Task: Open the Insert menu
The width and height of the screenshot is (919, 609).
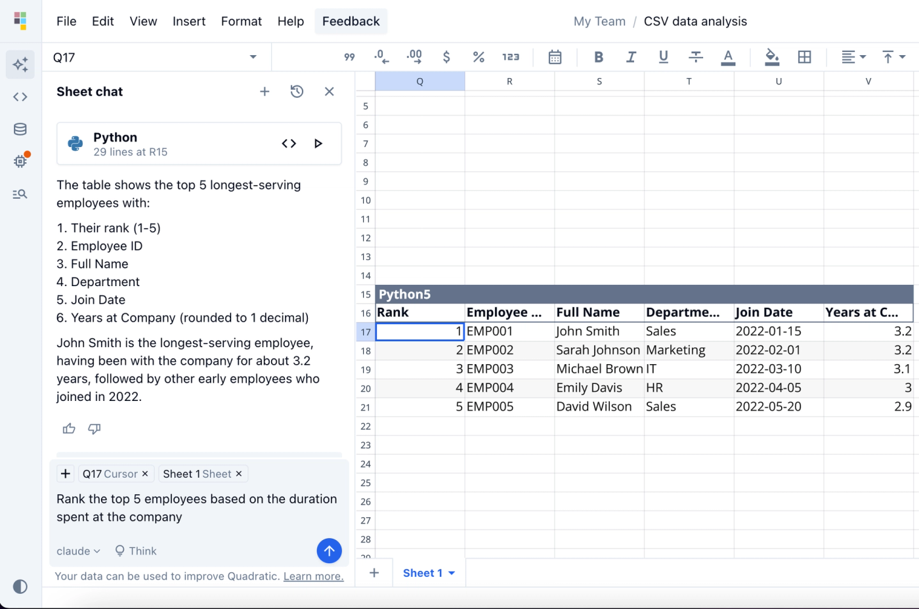Action: click(x=189, y=21)
